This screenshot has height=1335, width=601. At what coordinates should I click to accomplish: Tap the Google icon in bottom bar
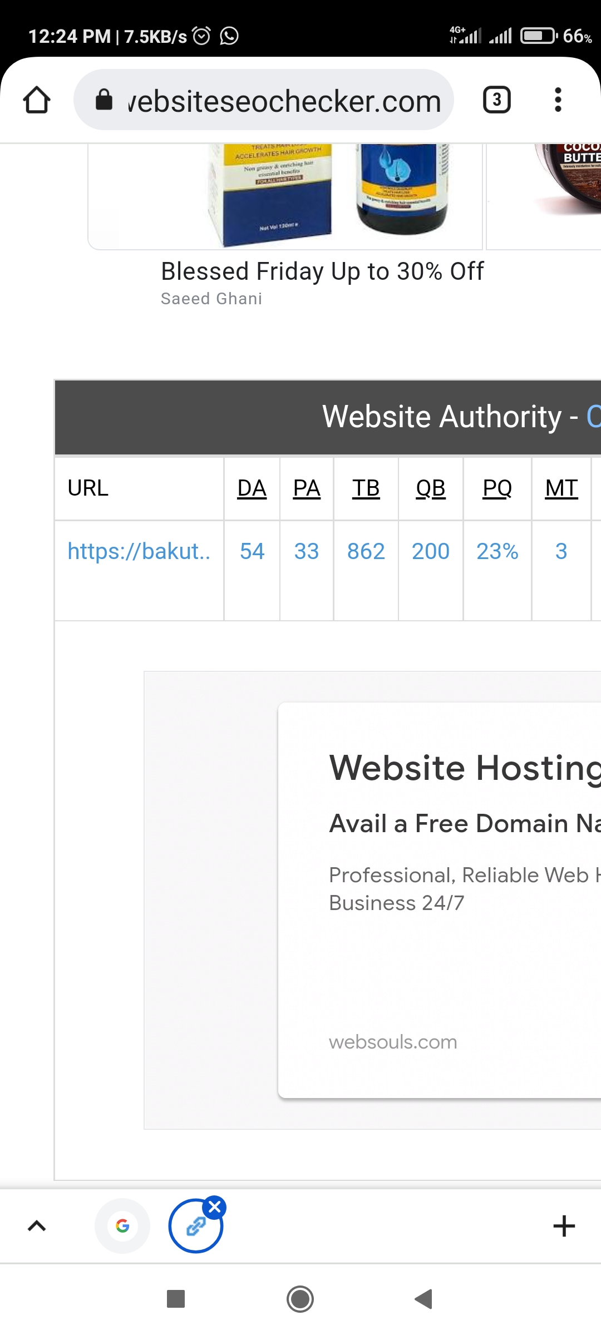122,1225
